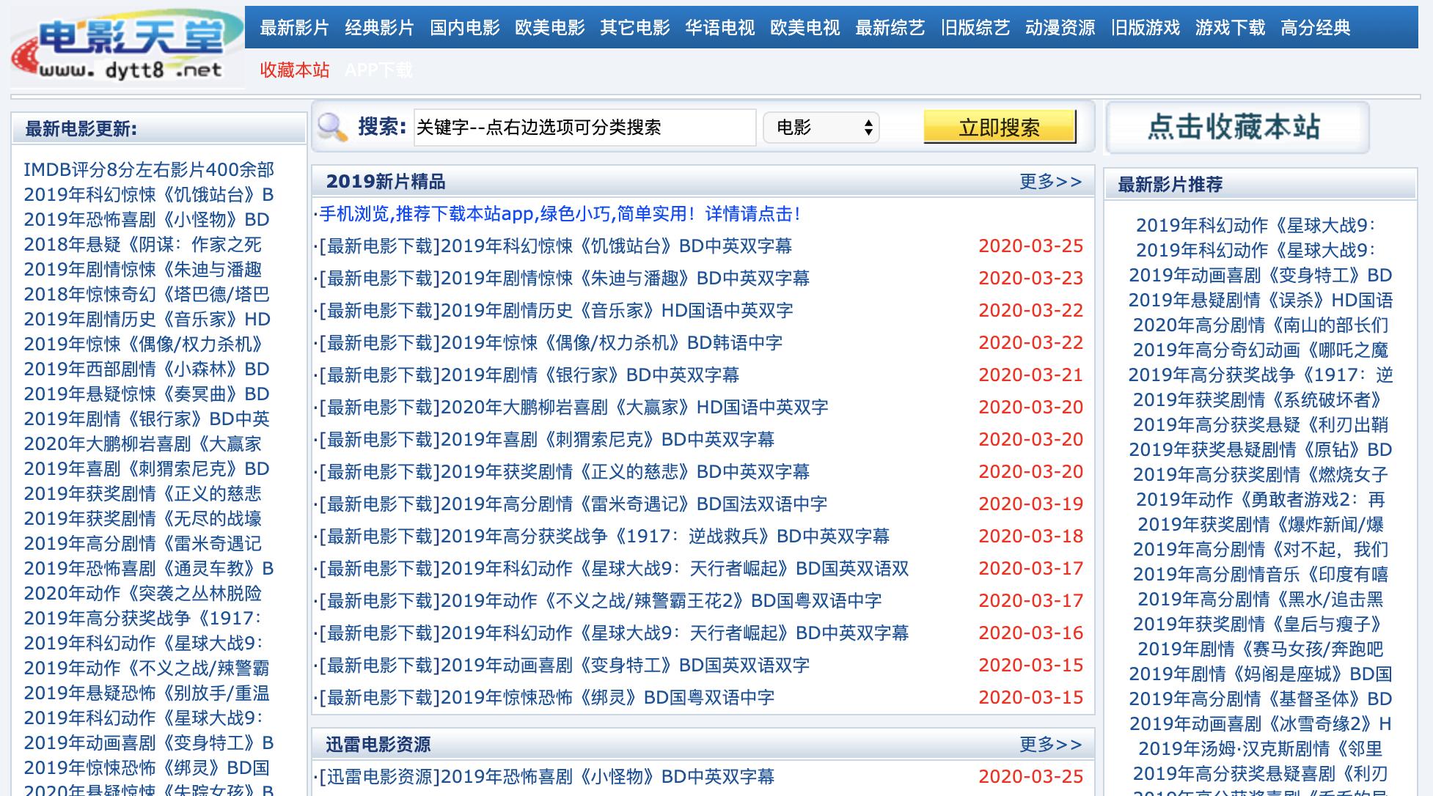The image size is (1433, 796).
Task: Click the APP下载 link
Action: 381,70
